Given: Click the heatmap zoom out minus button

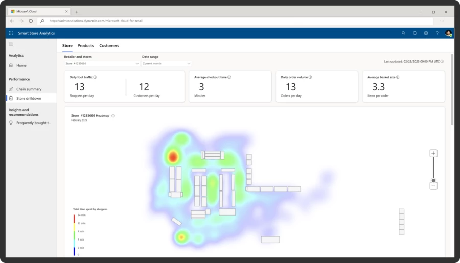Looking at the screenshot, I should click(x=433, y=186).
